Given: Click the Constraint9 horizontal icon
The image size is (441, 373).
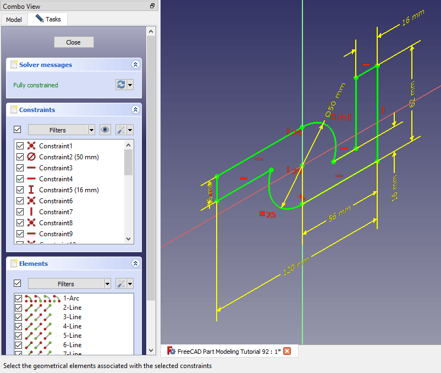Looking at the screenshot, I should tap(31, 233).
